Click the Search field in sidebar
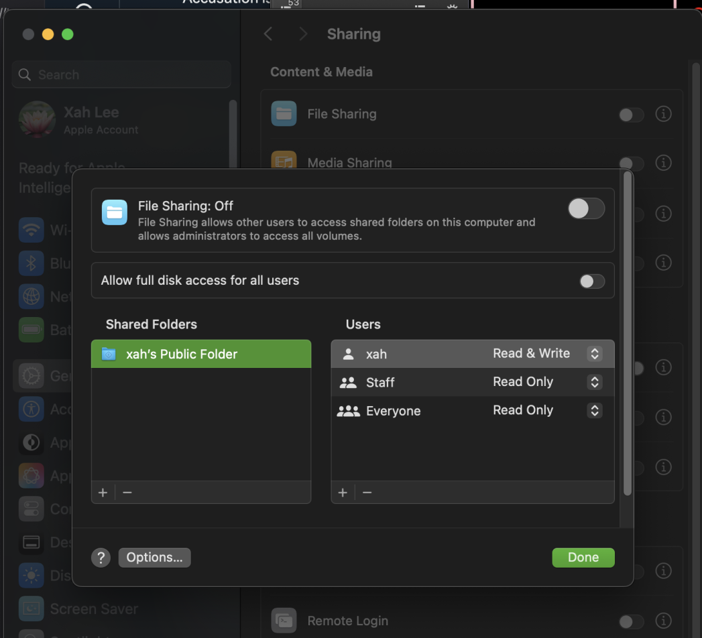 pyautogui.click(x=121, y=74)
